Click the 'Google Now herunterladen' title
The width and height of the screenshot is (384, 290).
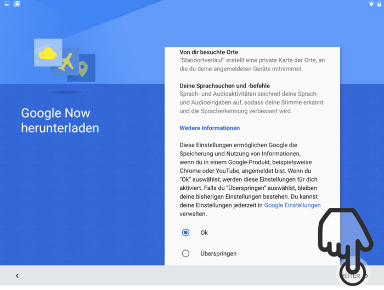point(60,120)
